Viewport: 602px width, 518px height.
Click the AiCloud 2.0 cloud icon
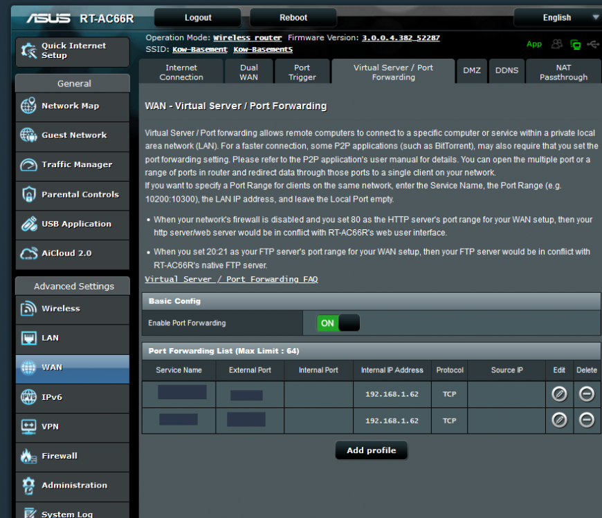(29, 253)
